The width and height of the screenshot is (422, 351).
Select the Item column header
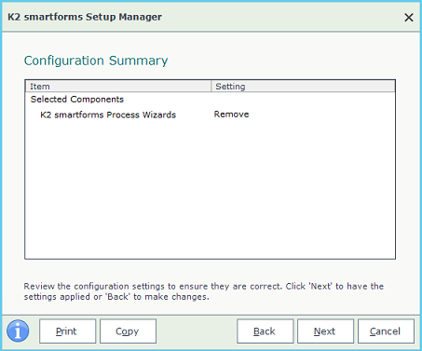(118, 87)
